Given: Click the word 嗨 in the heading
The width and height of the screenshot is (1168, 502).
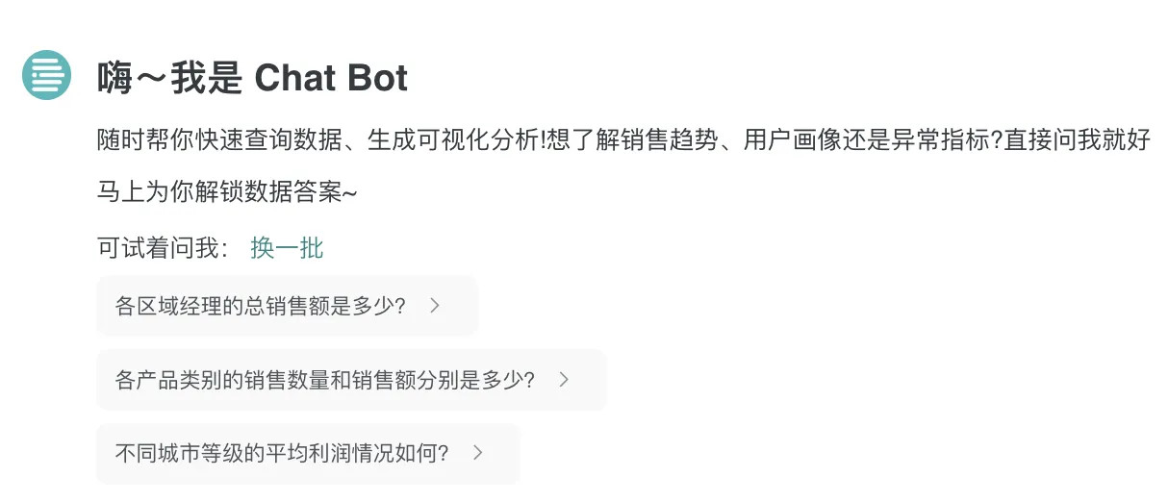Looking at the screenshot, I should pyautogui.click(x=114, y=78).
